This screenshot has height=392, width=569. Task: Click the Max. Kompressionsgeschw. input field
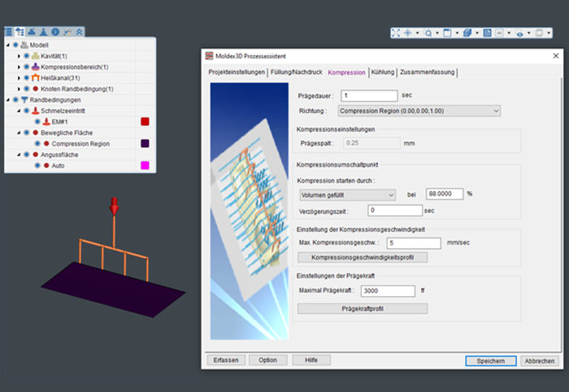click(414, 243)
